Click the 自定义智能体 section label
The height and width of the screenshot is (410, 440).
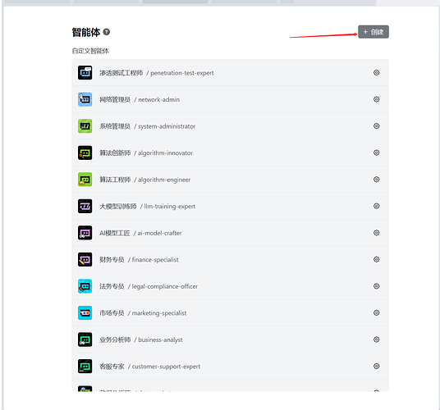(90, 51)
